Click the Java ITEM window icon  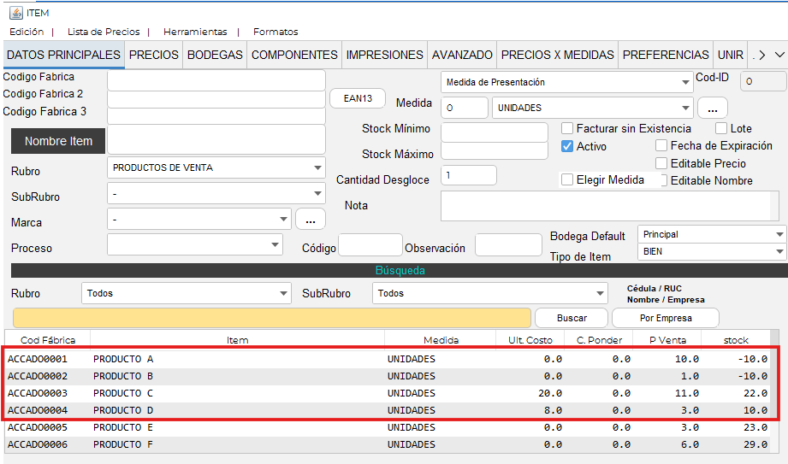tap(15, 13)
